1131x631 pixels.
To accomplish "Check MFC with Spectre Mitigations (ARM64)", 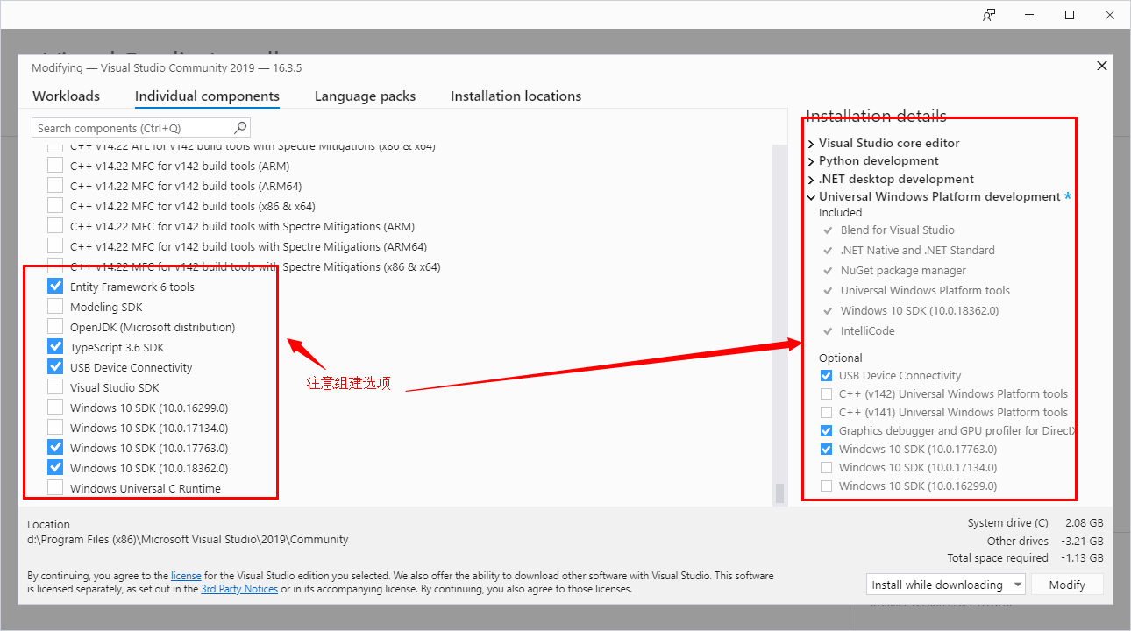I will coord(55,246).
